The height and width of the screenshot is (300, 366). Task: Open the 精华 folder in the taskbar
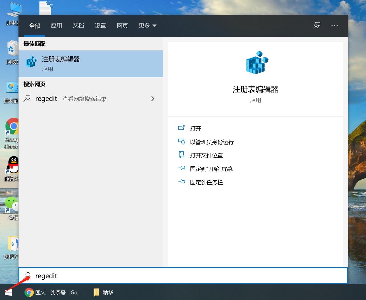pyautogui.click(x=103, y=292)
